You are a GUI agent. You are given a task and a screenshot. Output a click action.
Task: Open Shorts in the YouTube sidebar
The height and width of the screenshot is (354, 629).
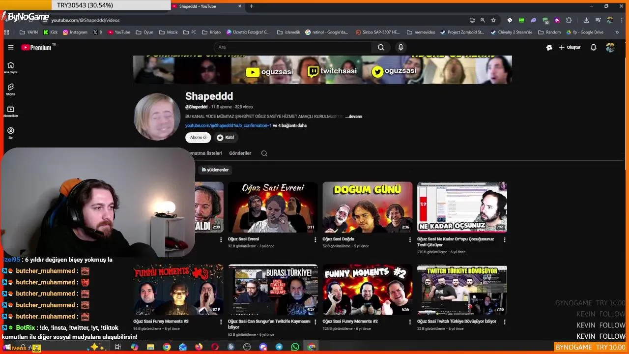point(10,89)
